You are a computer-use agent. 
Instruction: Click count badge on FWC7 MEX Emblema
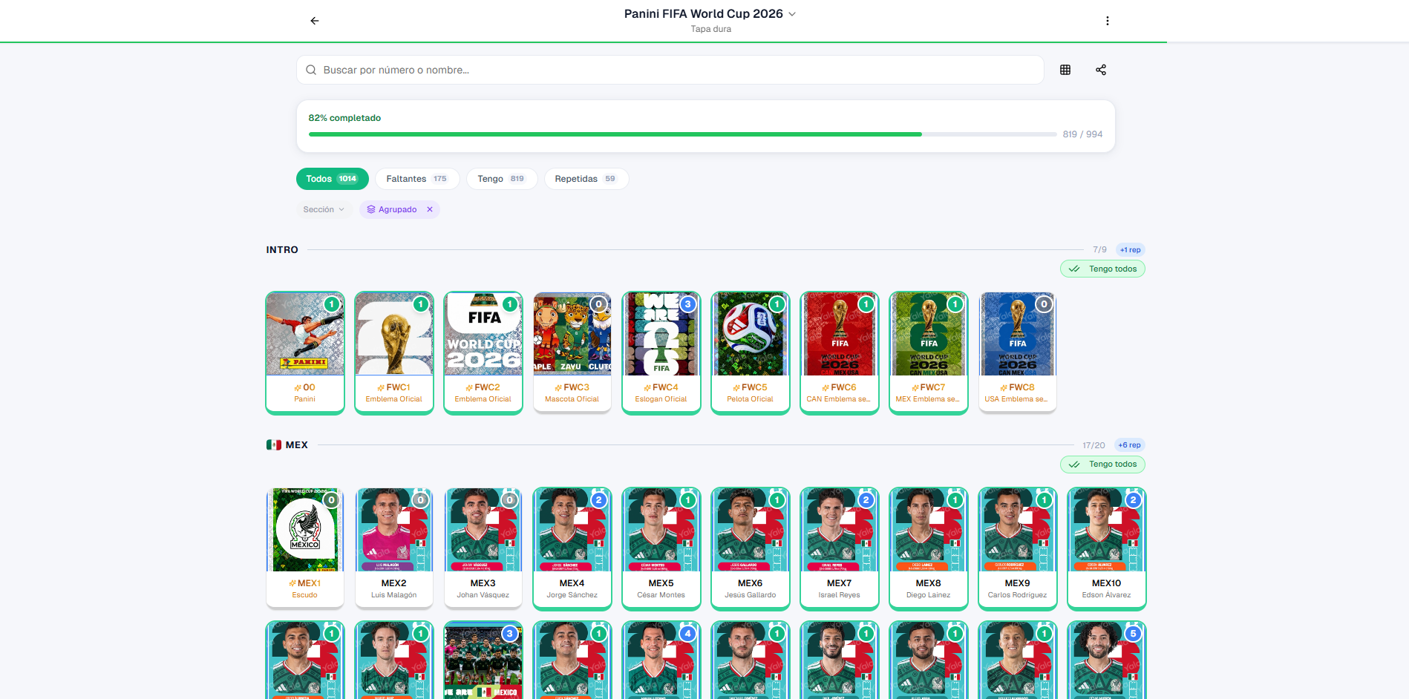pos(955,304)
